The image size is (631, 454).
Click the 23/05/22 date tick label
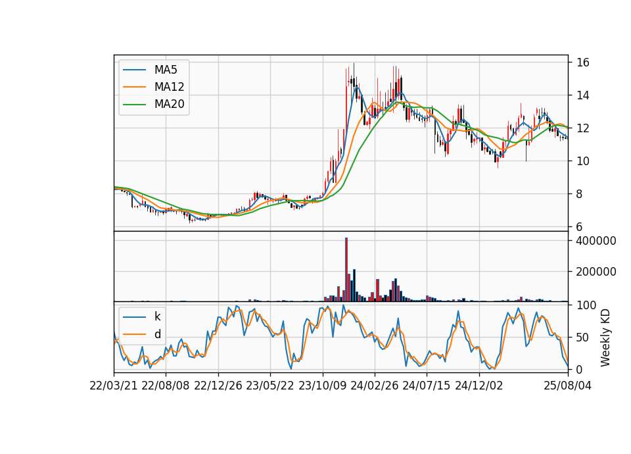270,386
